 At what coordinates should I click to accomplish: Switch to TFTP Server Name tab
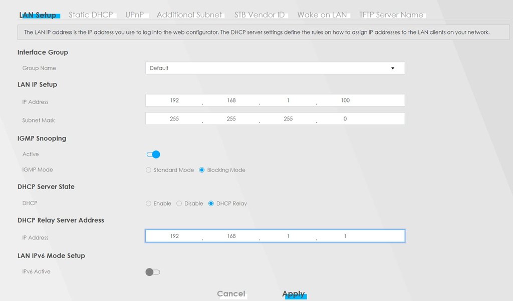click(391, 15)
